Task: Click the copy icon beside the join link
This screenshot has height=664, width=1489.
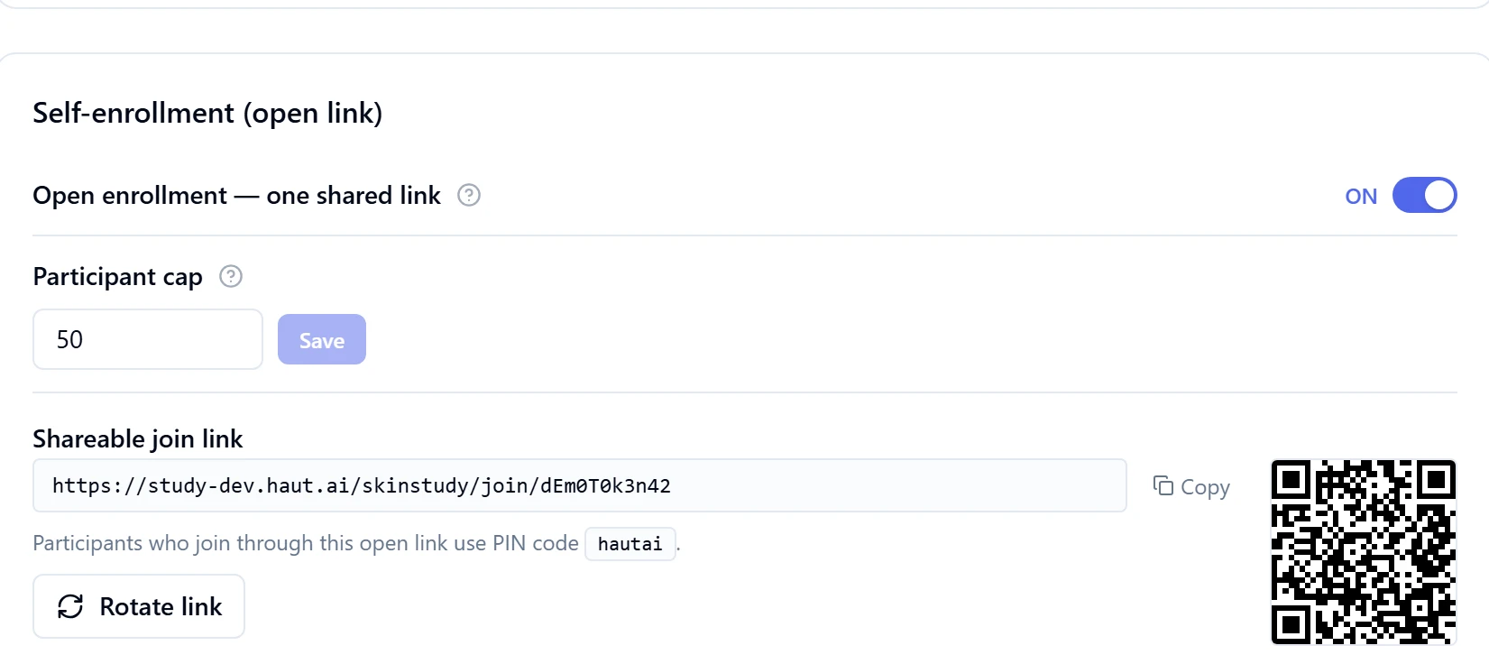Action: pos(1163,485)
